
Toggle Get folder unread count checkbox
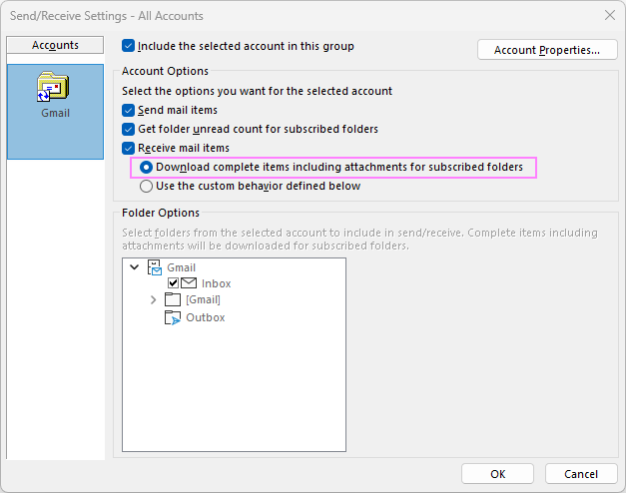coord(128,130)
